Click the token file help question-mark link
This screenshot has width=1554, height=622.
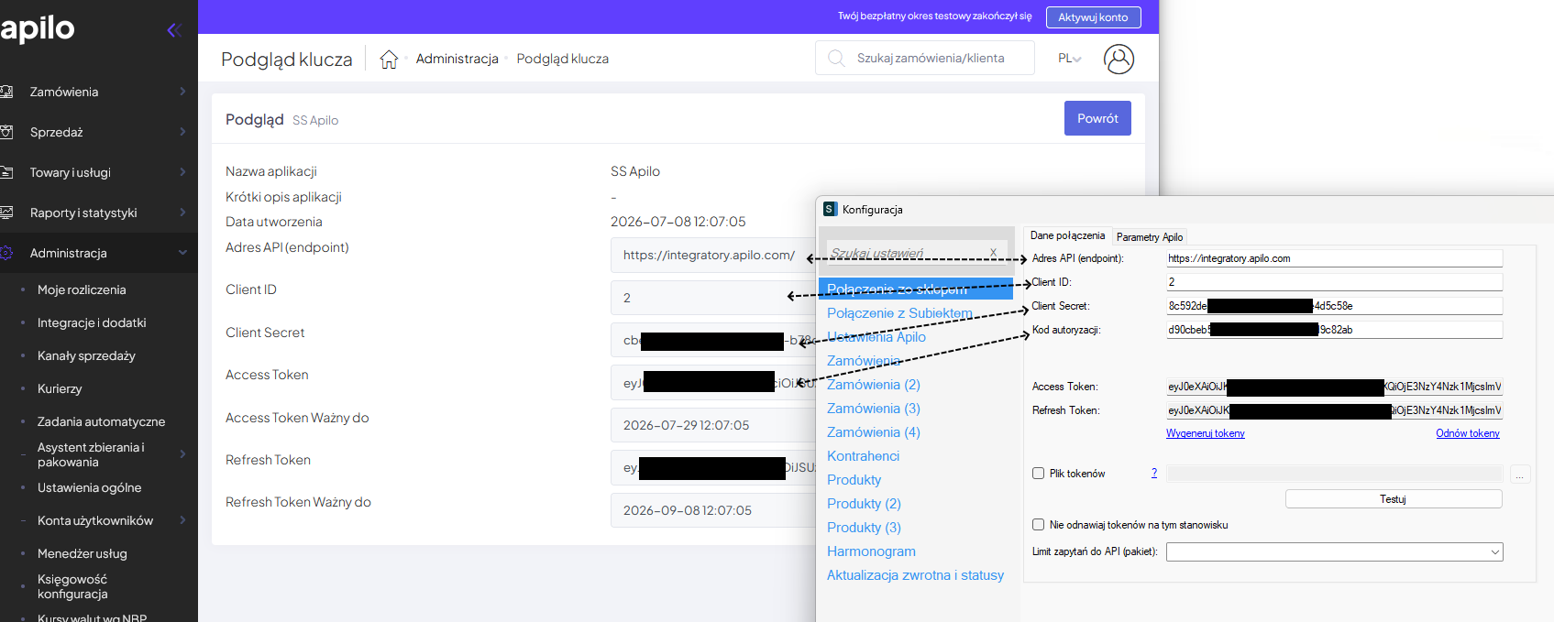[1154, 474]
